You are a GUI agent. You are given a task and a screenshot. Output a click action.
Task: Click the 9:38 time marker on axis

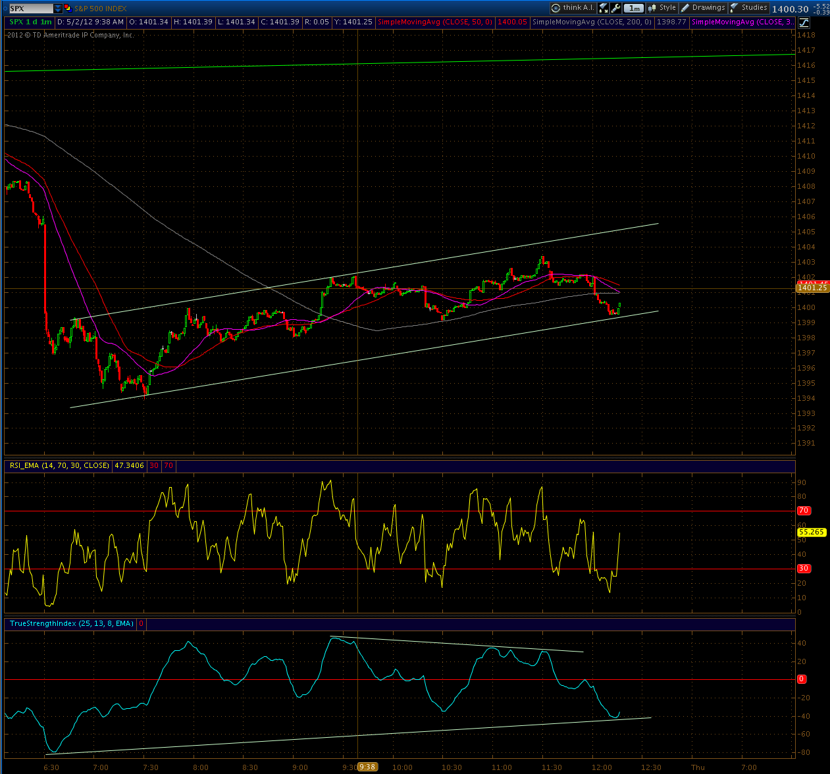tap(367, 767)
